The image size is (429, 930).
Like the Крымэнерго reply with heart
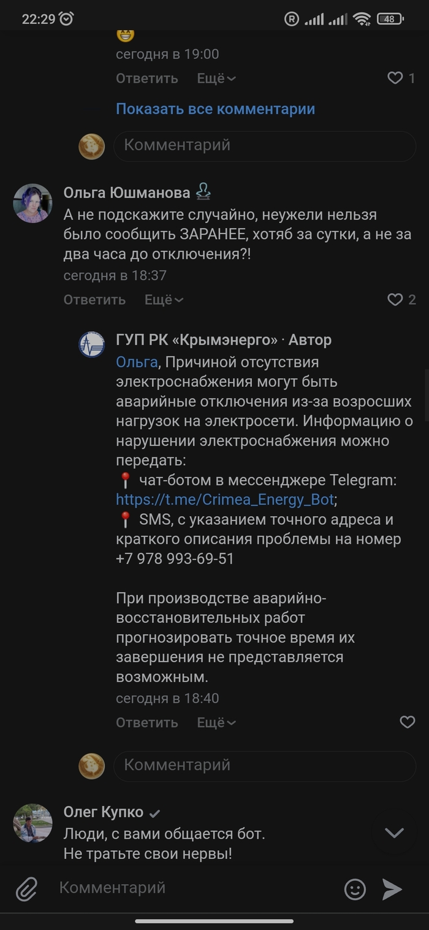pyautogui.click(x=408, y=722)
